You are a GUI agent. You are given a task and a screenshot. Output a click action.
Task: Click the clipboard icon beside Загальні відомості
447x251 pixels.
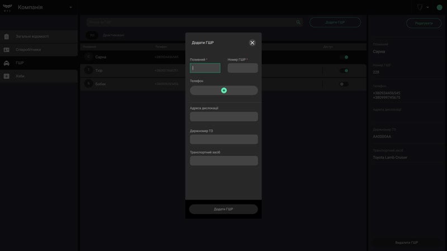tap(7, 36)
